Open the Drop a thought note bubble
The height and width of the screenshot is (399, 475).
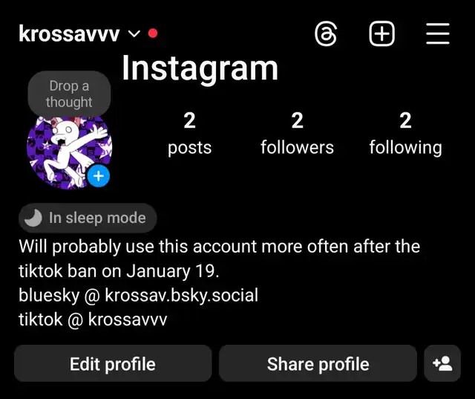pyautogui.click(x=69, y=94)
